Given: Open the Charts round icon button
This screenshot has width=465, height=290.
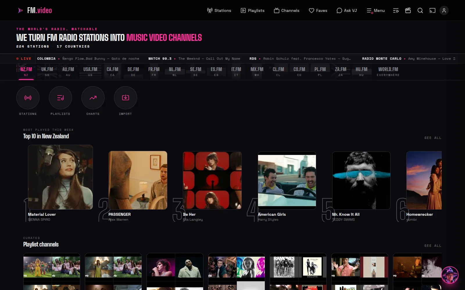Looking at the screenshot, I should coord(93,98).
